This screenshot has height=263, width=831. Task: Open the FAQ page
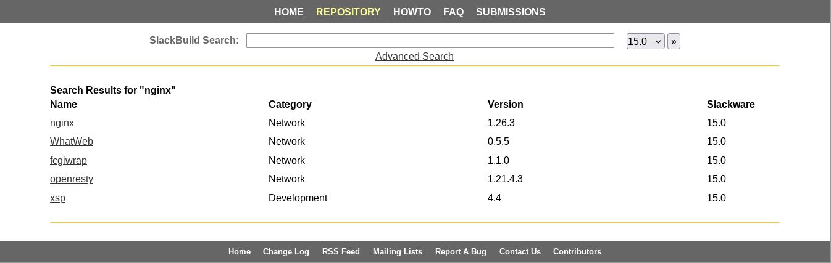(x=453, y=12)
